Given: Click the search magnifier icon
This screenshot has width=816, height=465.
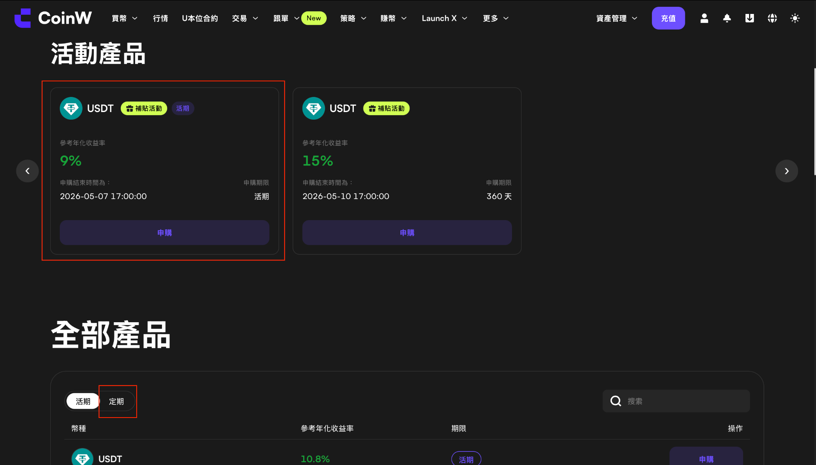Looking at the screenshot, I should point(616,401).
